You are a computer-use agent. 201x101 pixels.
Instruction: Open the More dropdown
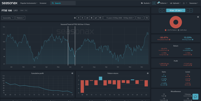click(140, 18)
